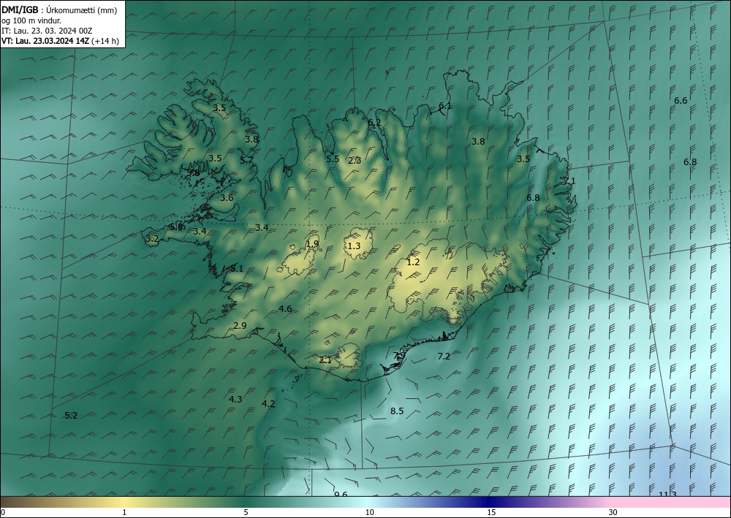Select the 2.1 value near the south coast

[x=325, y=359]
